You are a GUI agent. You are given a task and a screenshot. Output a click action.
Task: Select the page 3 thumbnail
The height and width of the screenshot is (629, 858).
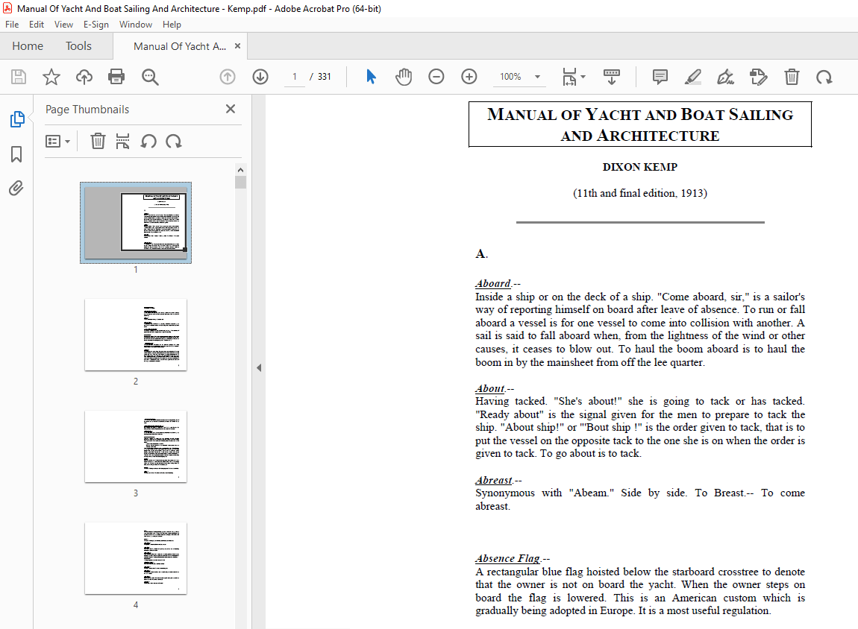coord(135,446)
